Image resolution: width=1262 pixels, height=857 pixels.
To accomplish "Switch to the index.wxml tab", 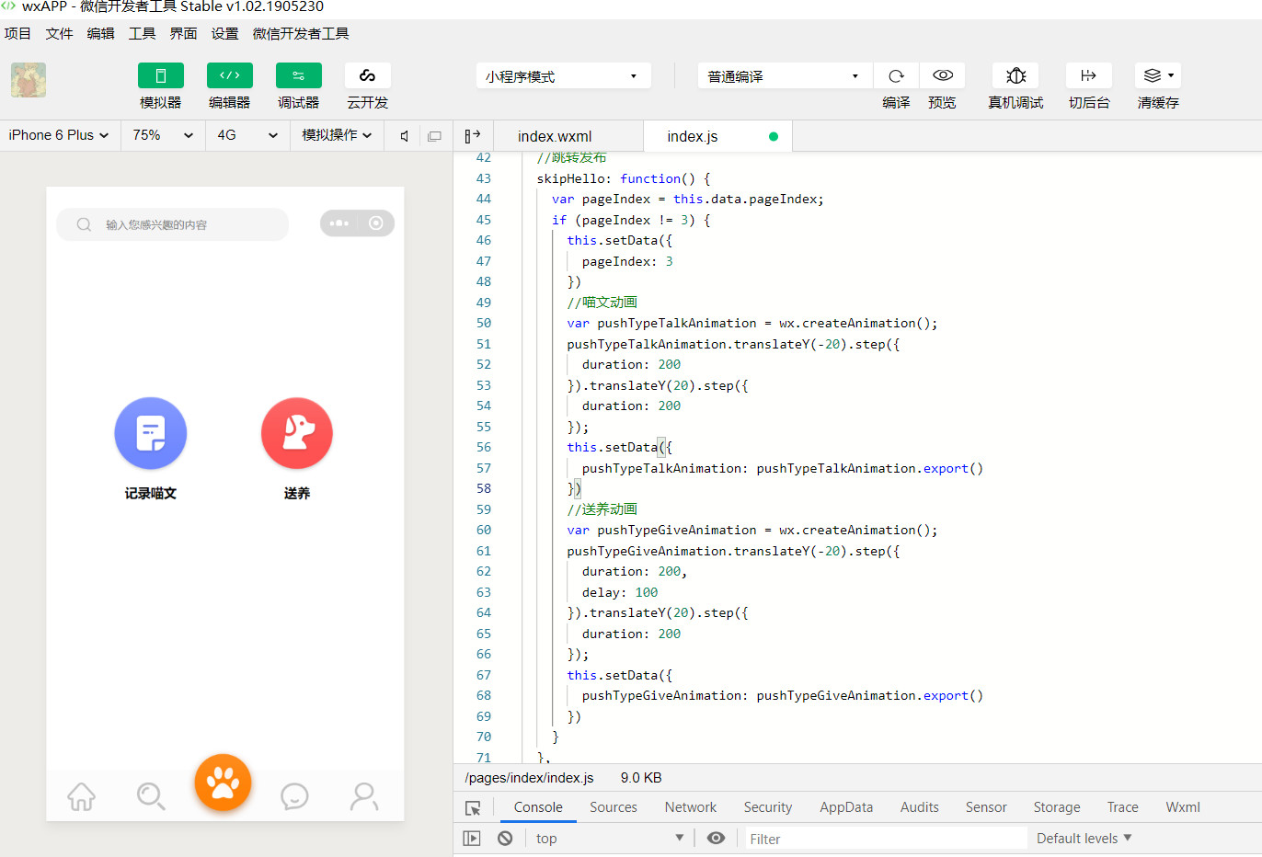I will [x=555, y=137].
